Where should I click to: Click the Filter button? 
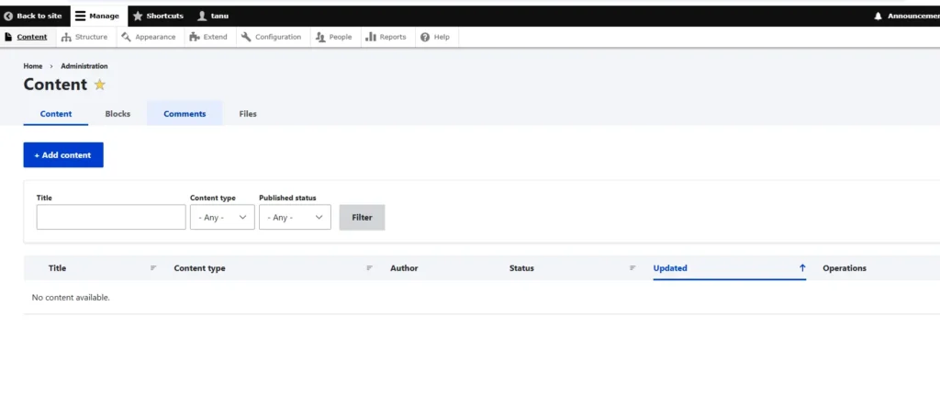point(362,217)
